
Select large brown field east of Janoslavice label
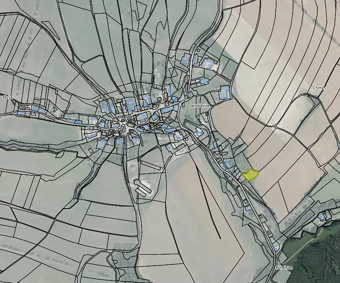point(224,117)
